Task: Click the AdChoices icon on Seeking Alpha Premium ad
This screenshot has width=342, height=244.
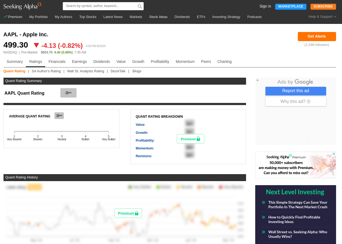Action: click(x=334, y=154)
